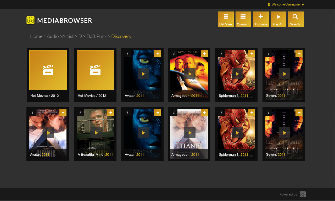Click 'Avatar, 2011' on the Titanic poster card
This screenshot has height=201, width=335.
[x=40, y=155]
